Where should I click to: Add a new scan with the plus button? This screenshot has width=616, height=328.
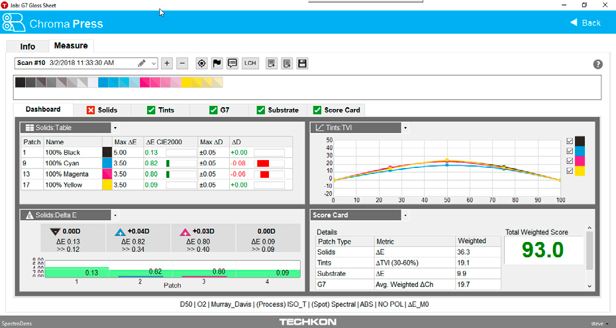click(x=167, y=63)
